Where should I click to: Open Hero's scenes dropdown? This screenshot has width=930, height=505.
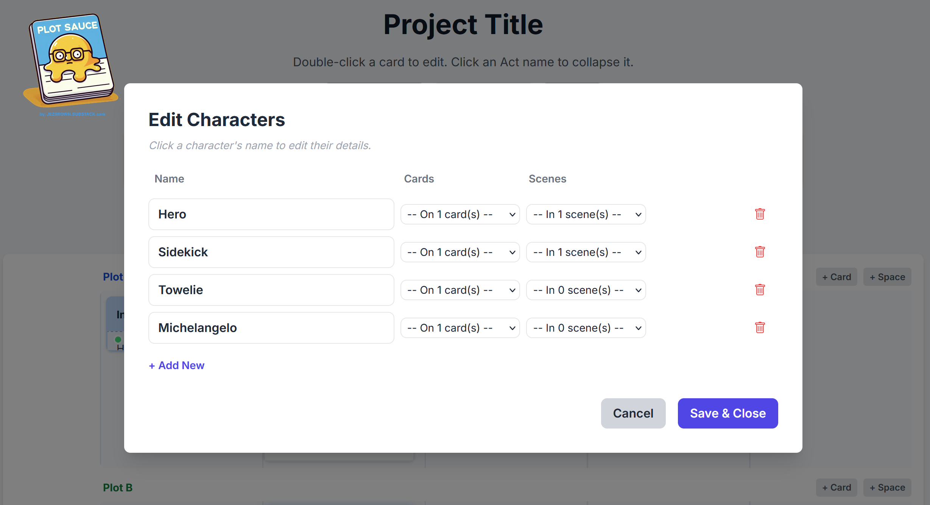tap(586, 214)
